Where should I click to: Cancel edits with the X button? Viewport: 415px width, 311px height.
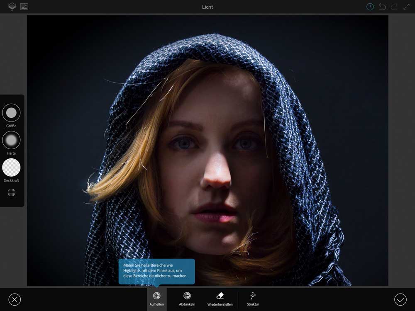(x=15, y=299)
